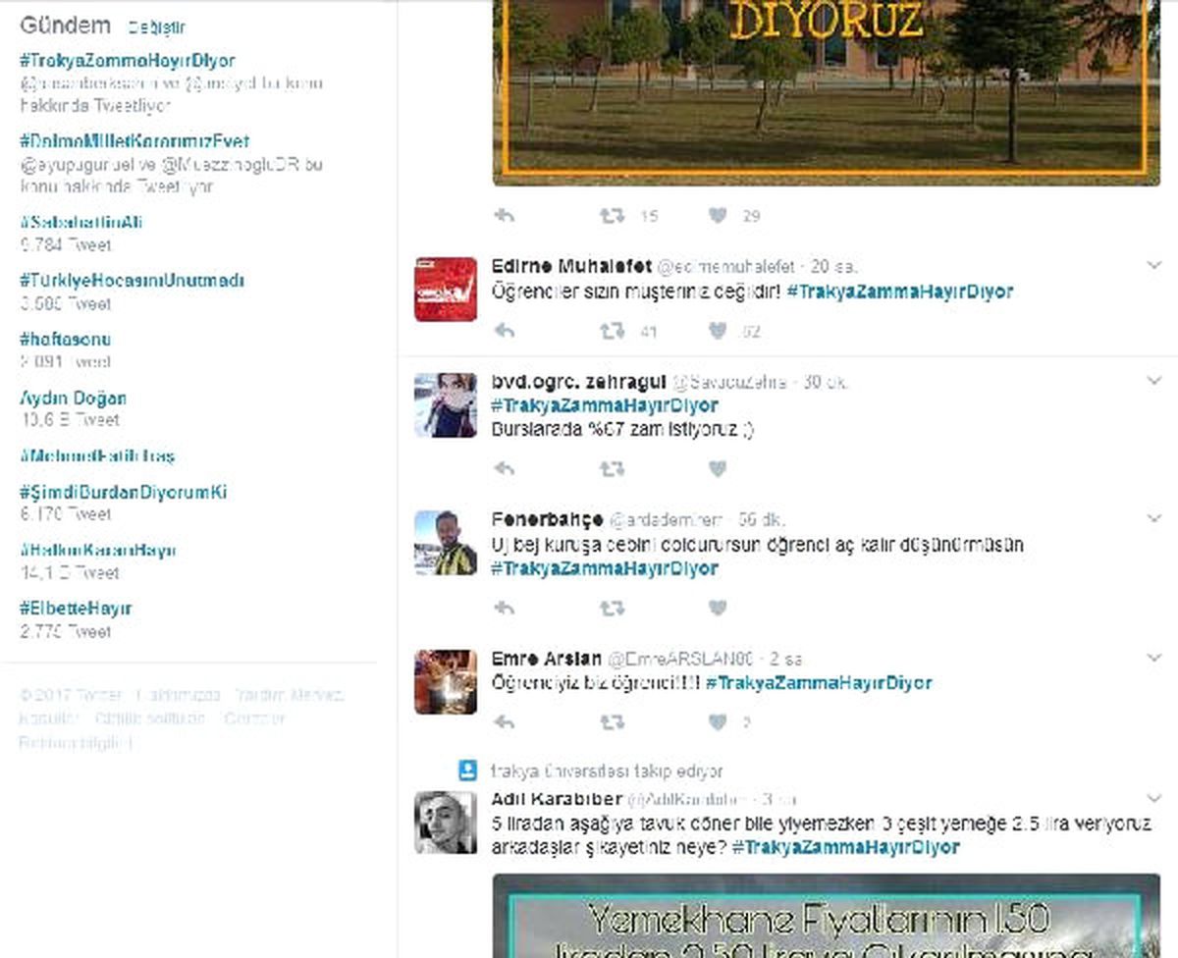Open Emre Arslan's profile picture

pyautogui.click(x=446, y=681)
